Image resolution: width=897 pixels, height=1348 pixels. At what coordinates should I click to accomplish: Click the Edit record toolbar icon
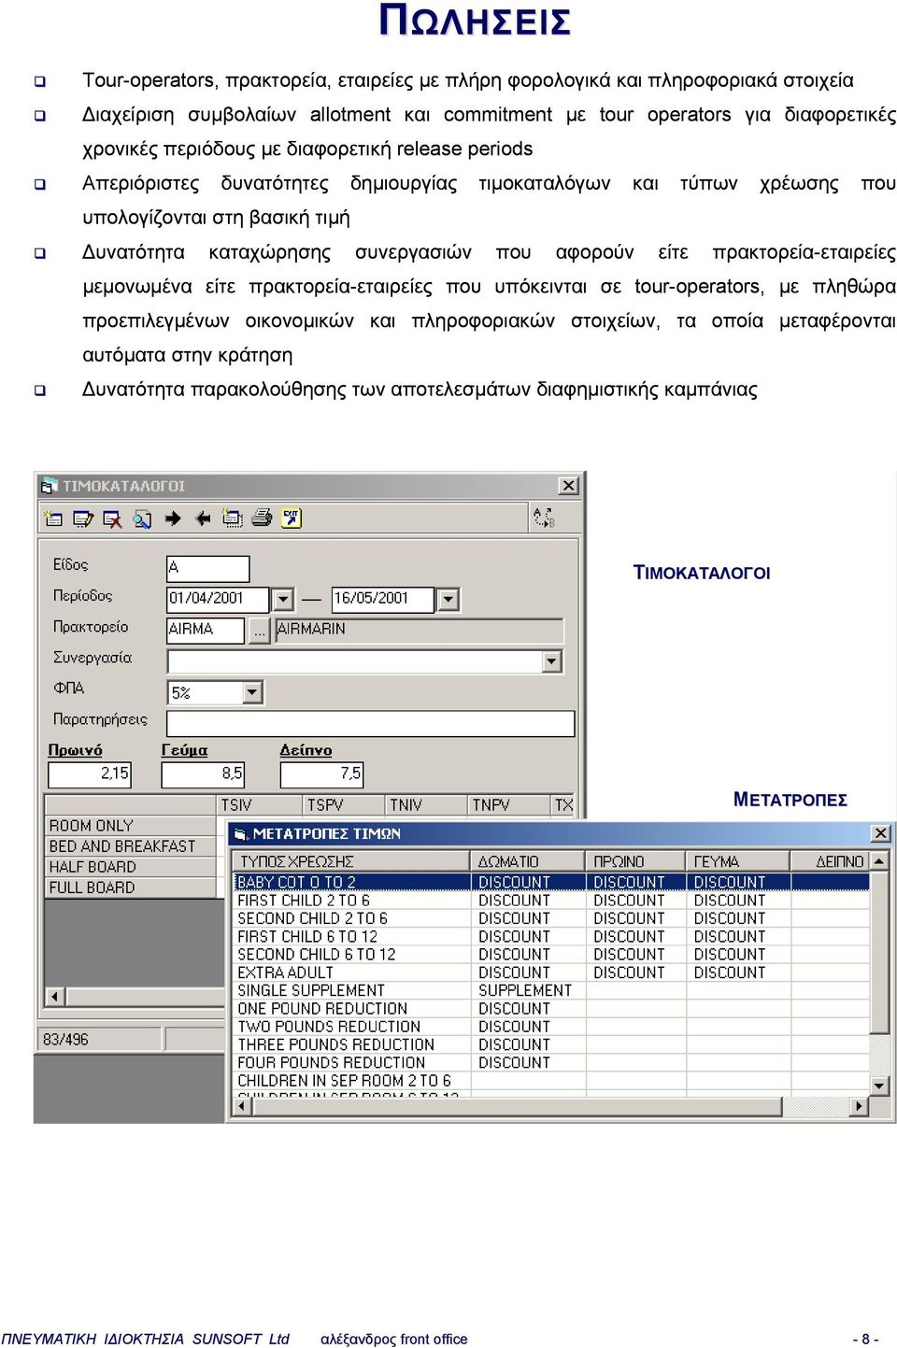coord(83,518)
